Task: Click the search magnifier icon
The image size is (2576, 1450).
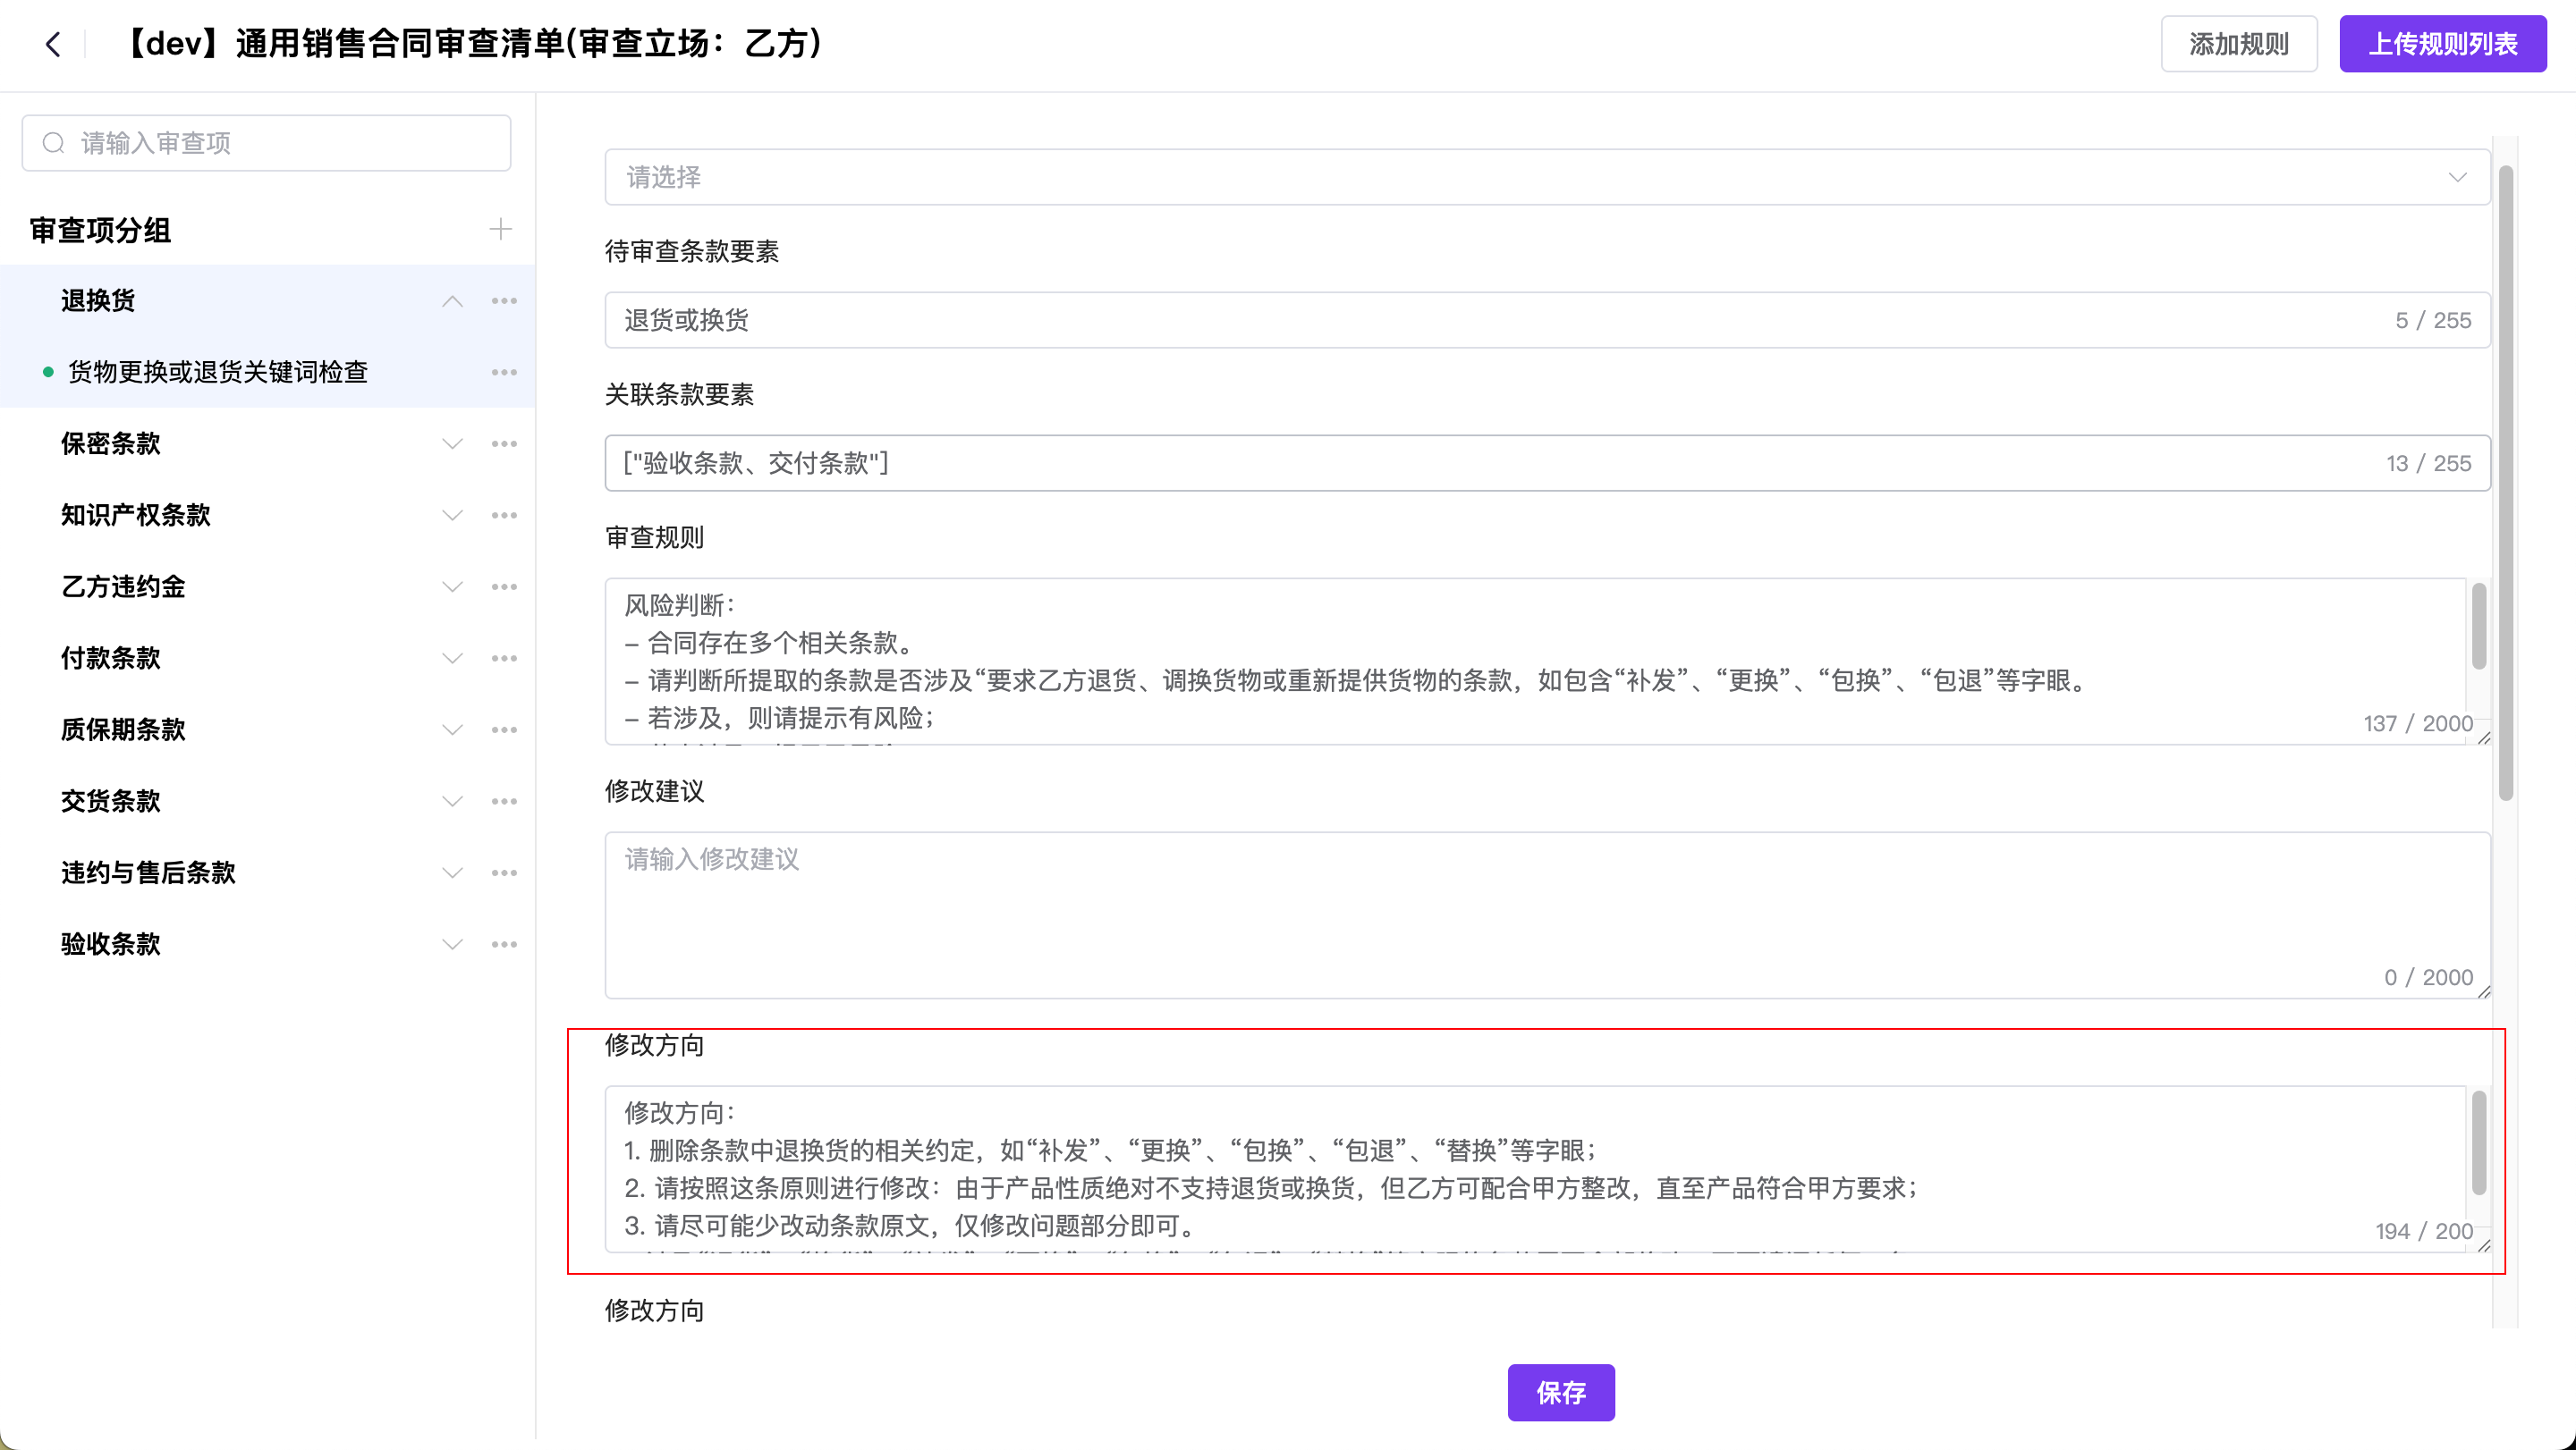Action: 53,143
